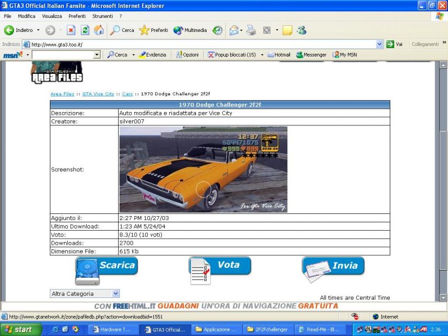Click the creator name silver007
Viewport: 448px width, 336px height.
click(132, 122)
